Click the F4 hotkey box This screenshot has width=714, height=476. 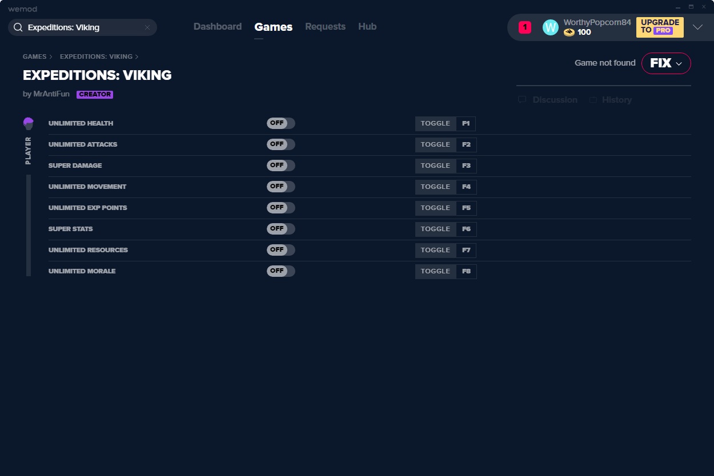pyautogui.click(x=466, y=187)
